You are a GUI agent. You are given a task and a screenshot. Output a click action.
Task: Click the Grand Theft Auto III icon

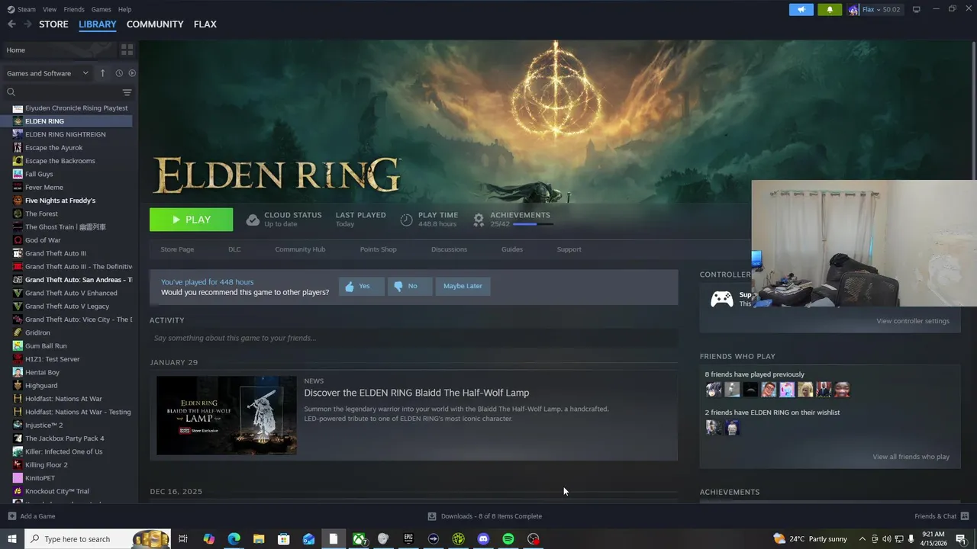(18, 253)
